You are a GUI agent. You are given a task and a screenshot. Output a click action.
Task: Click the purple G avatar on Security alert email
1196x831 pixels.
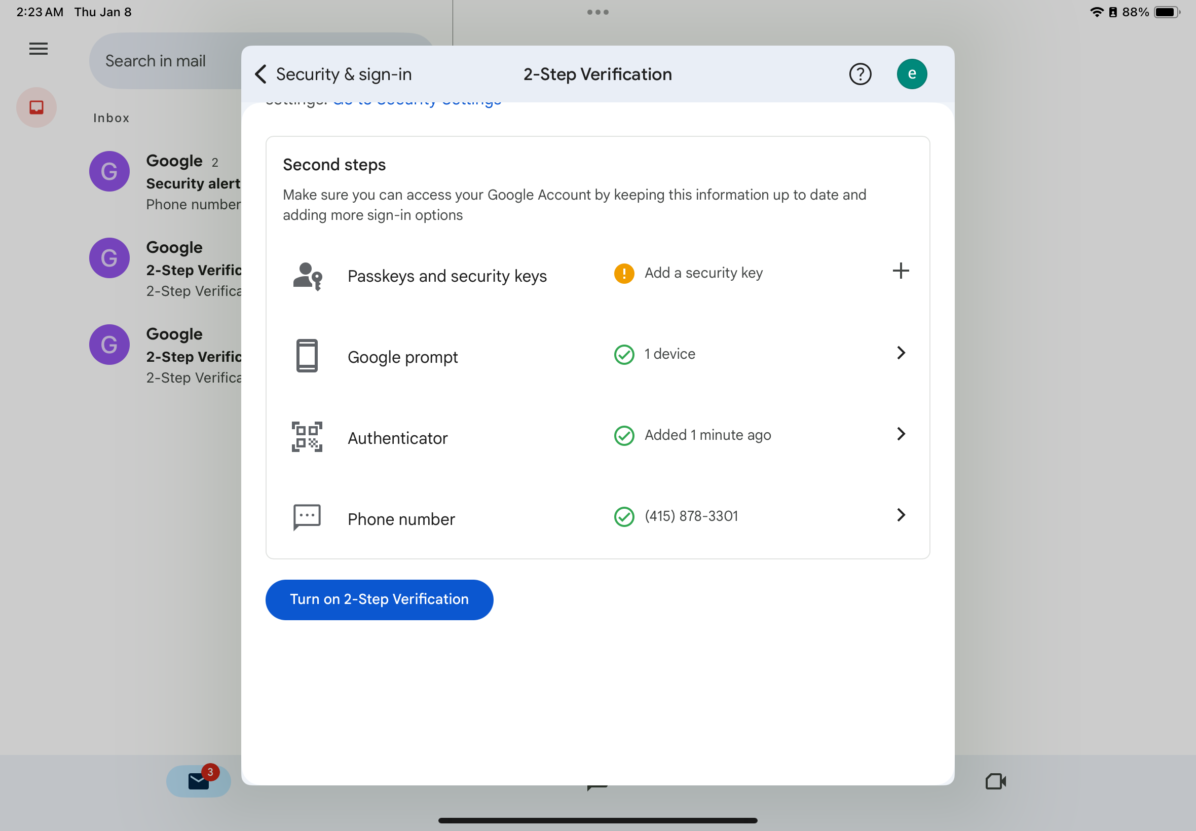coord(109,171)
